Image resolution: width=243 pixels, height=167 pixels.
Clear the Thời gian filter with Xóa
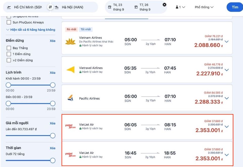tap(53, 148)
